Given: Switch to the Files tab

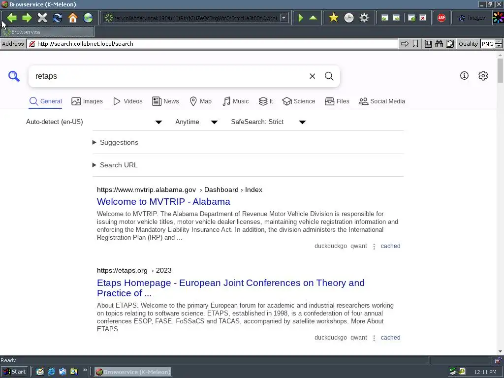Looking at the screenshot, I should (x=337, y=101).
